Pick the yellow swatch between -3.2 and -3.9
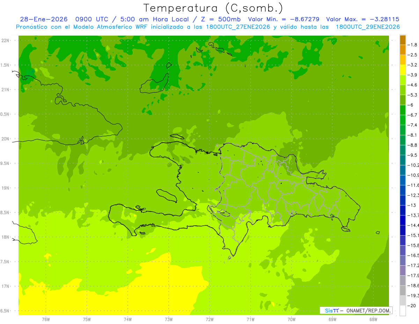Screen dimensions: 419x324 pyautogui.click(x=403, y=70)
